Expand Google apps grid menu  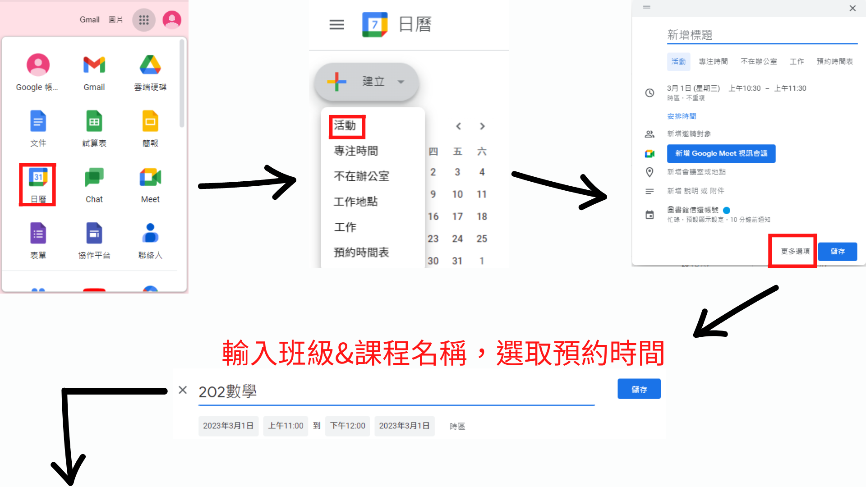point(143,19)
